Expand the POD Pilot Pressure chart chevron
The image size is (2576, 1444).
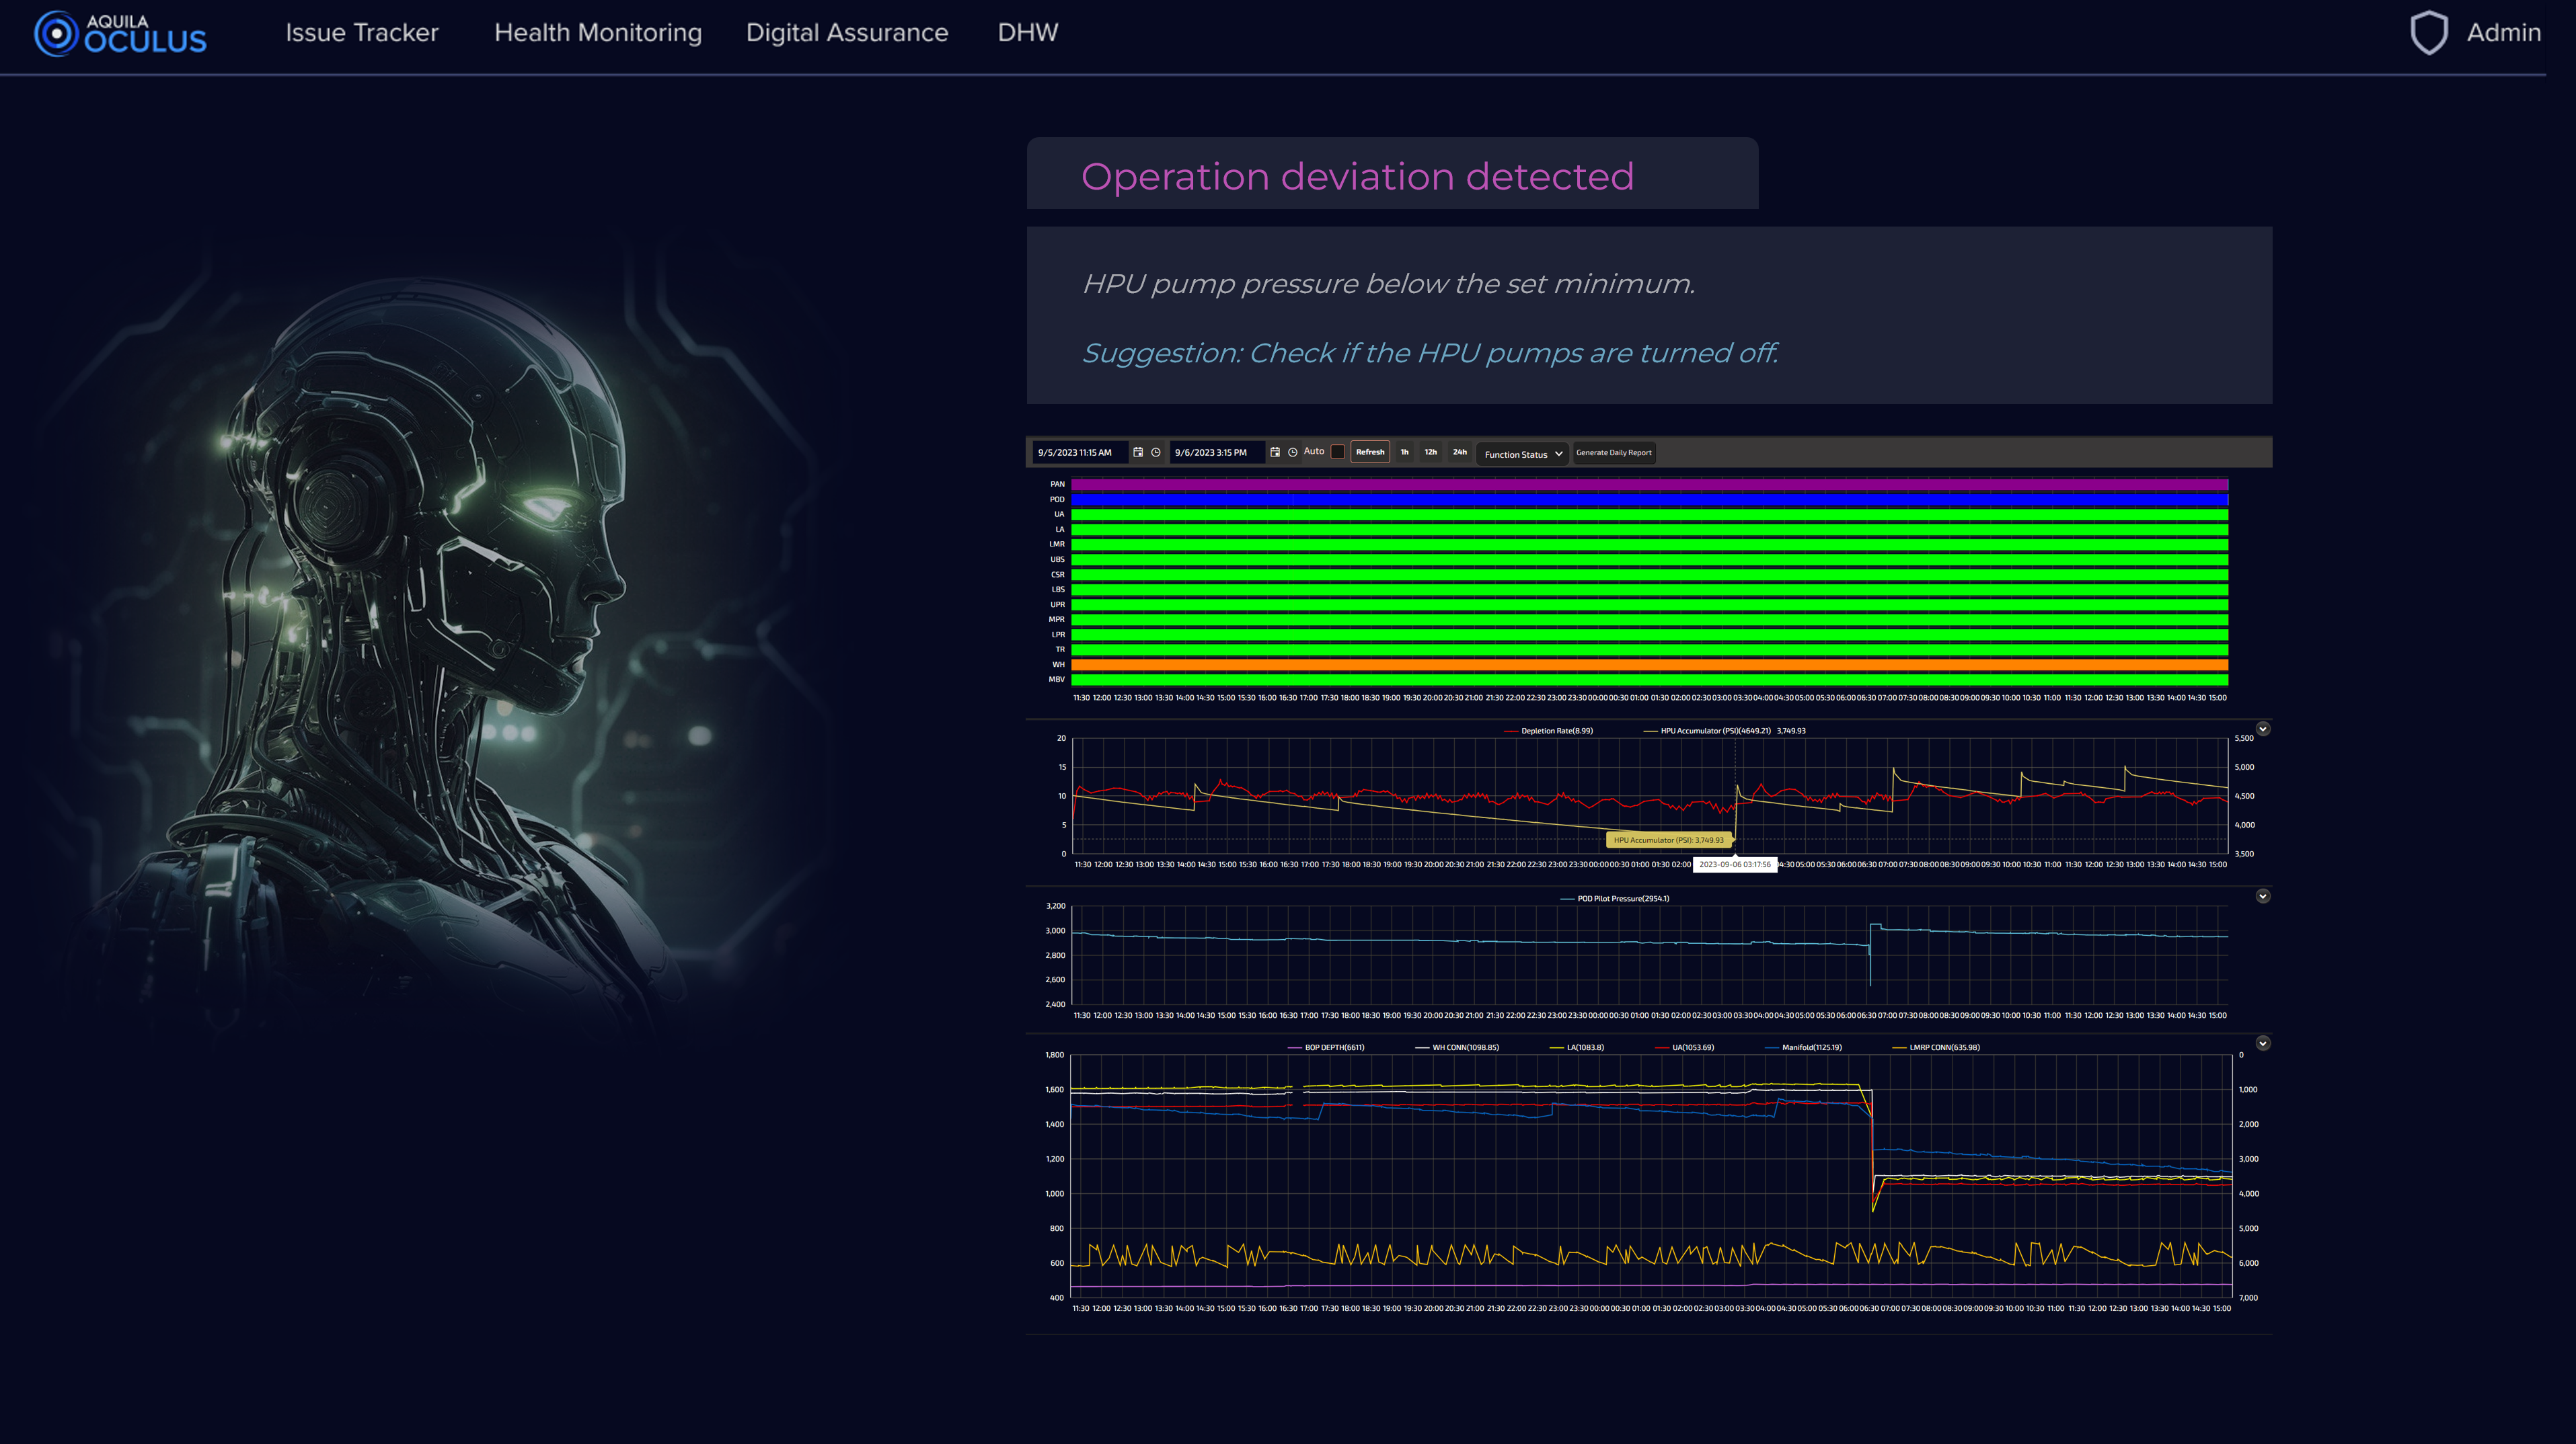click(2263, 896)
